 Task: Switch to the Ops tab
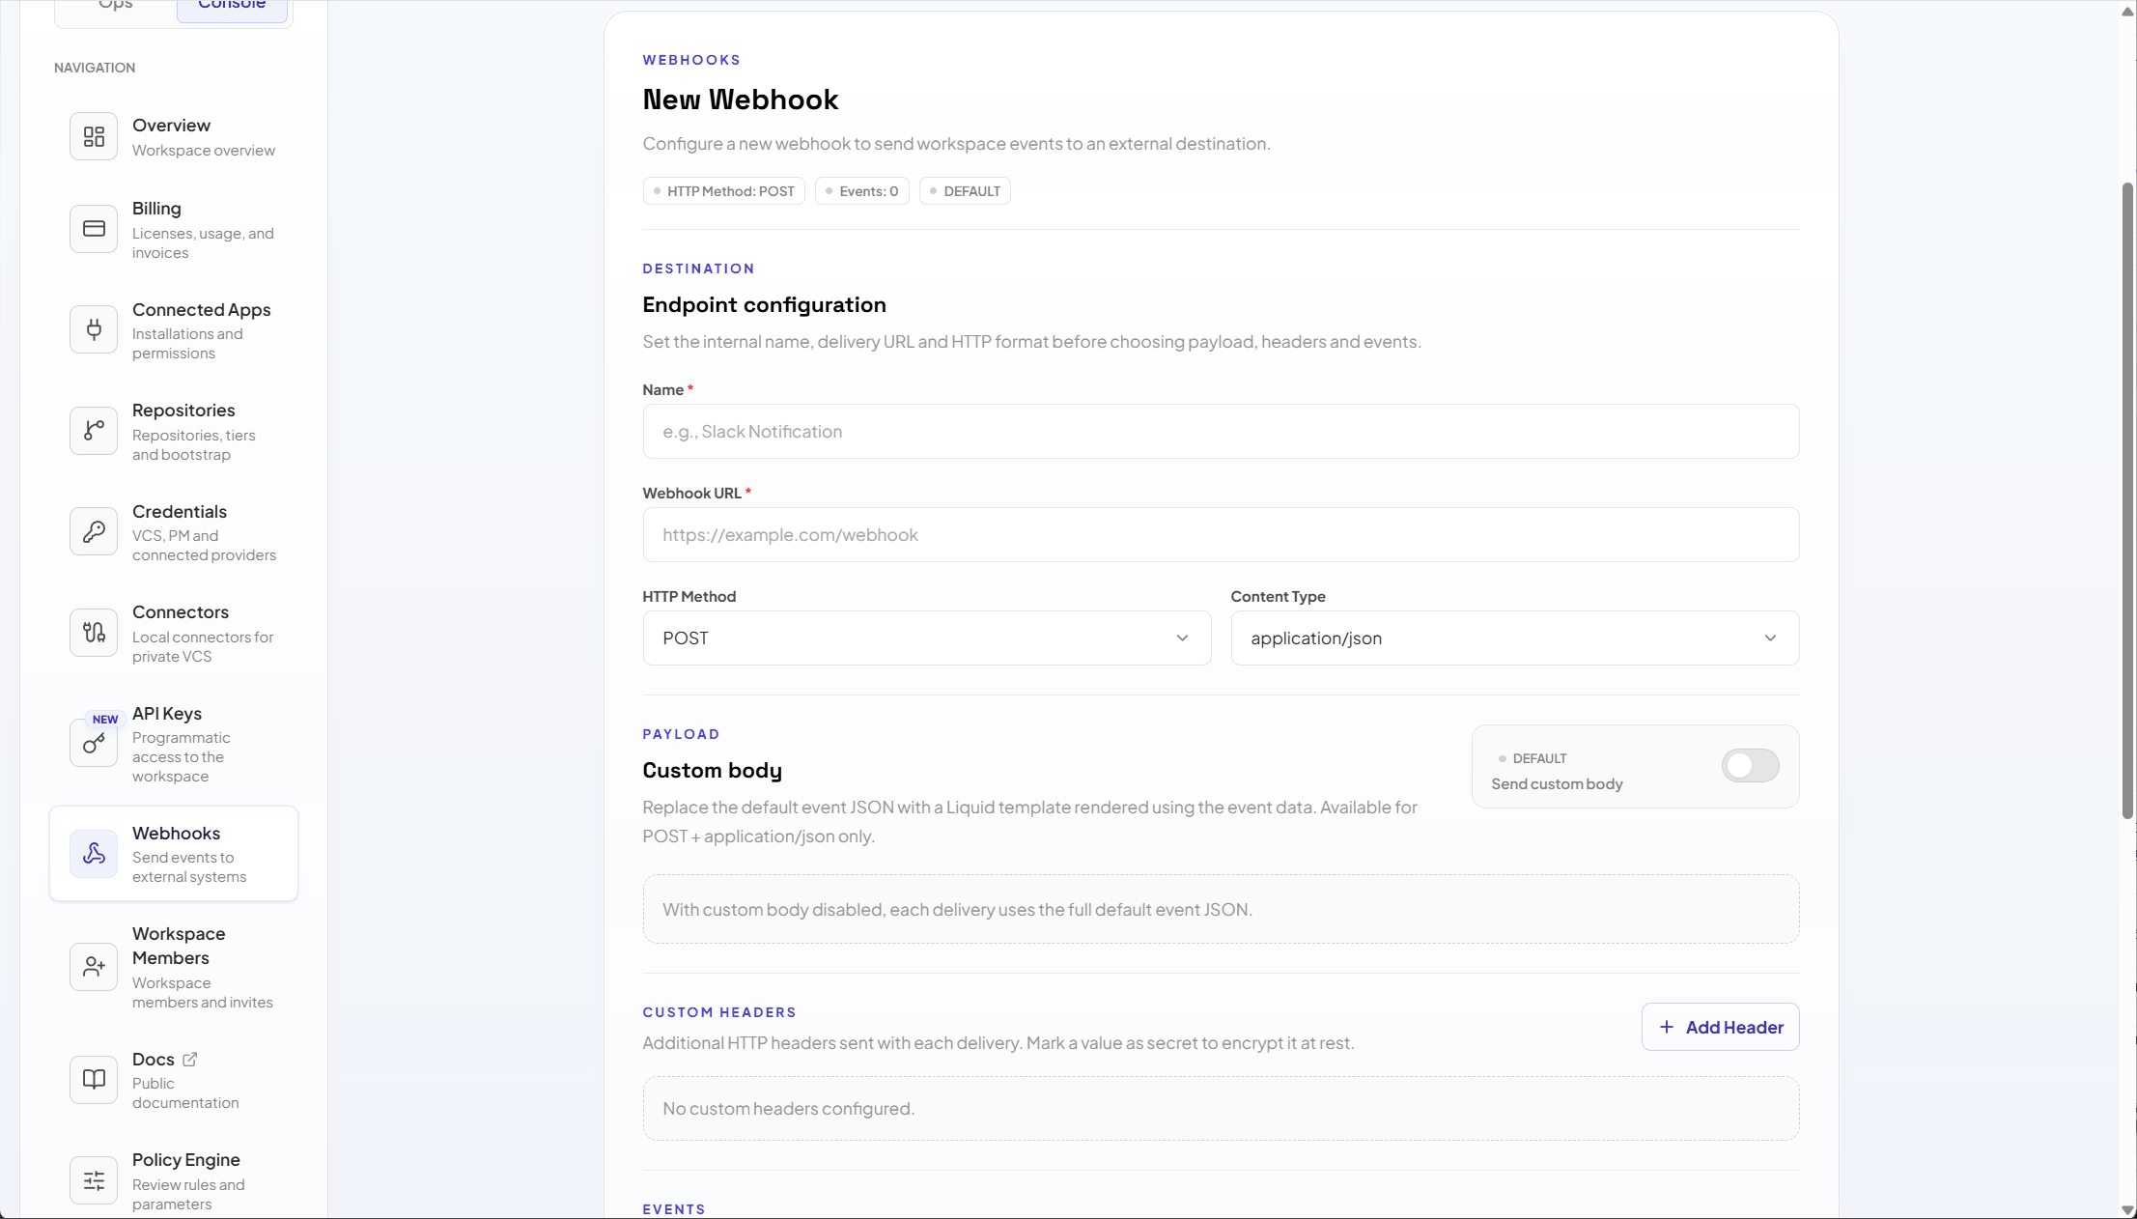click(x=116, y=8)
